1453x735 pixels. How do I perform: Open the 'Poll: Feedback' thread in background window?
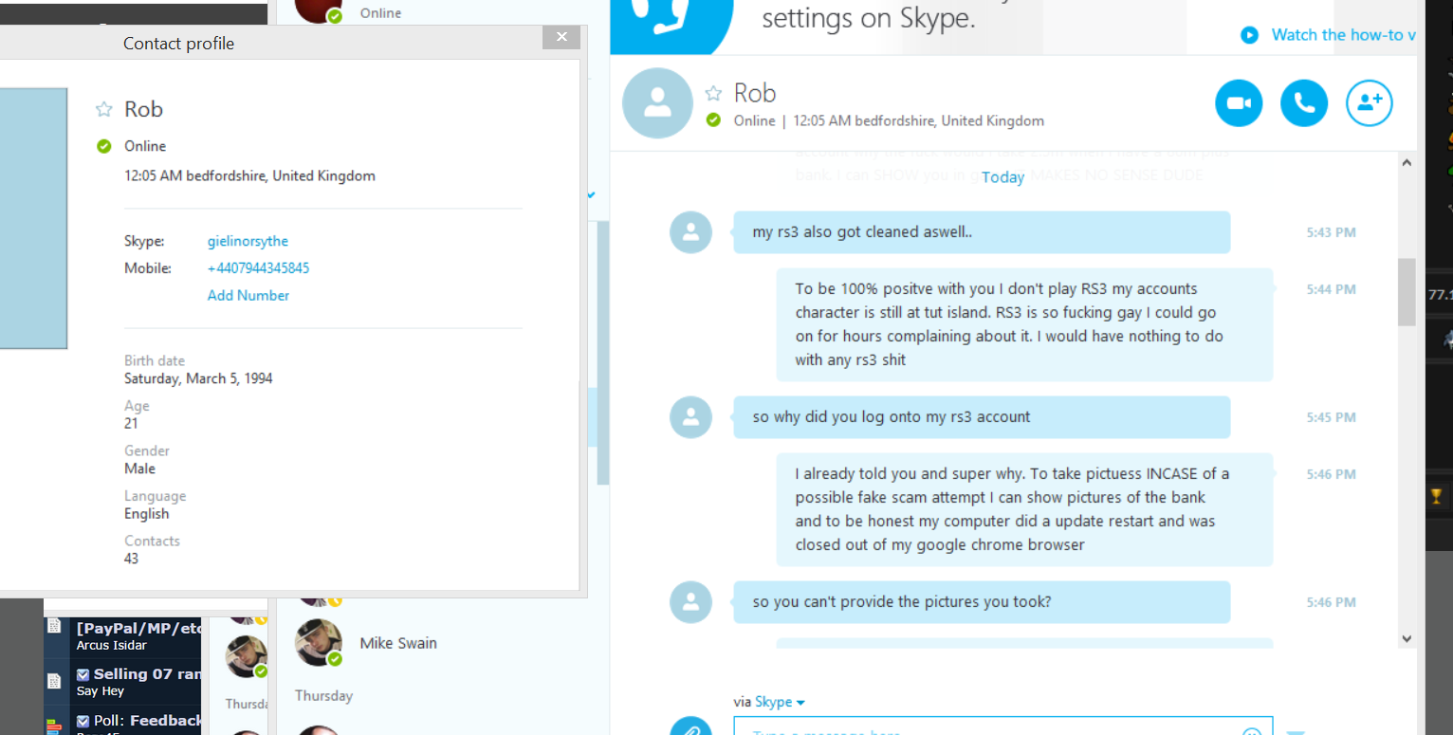click(148, 721)
